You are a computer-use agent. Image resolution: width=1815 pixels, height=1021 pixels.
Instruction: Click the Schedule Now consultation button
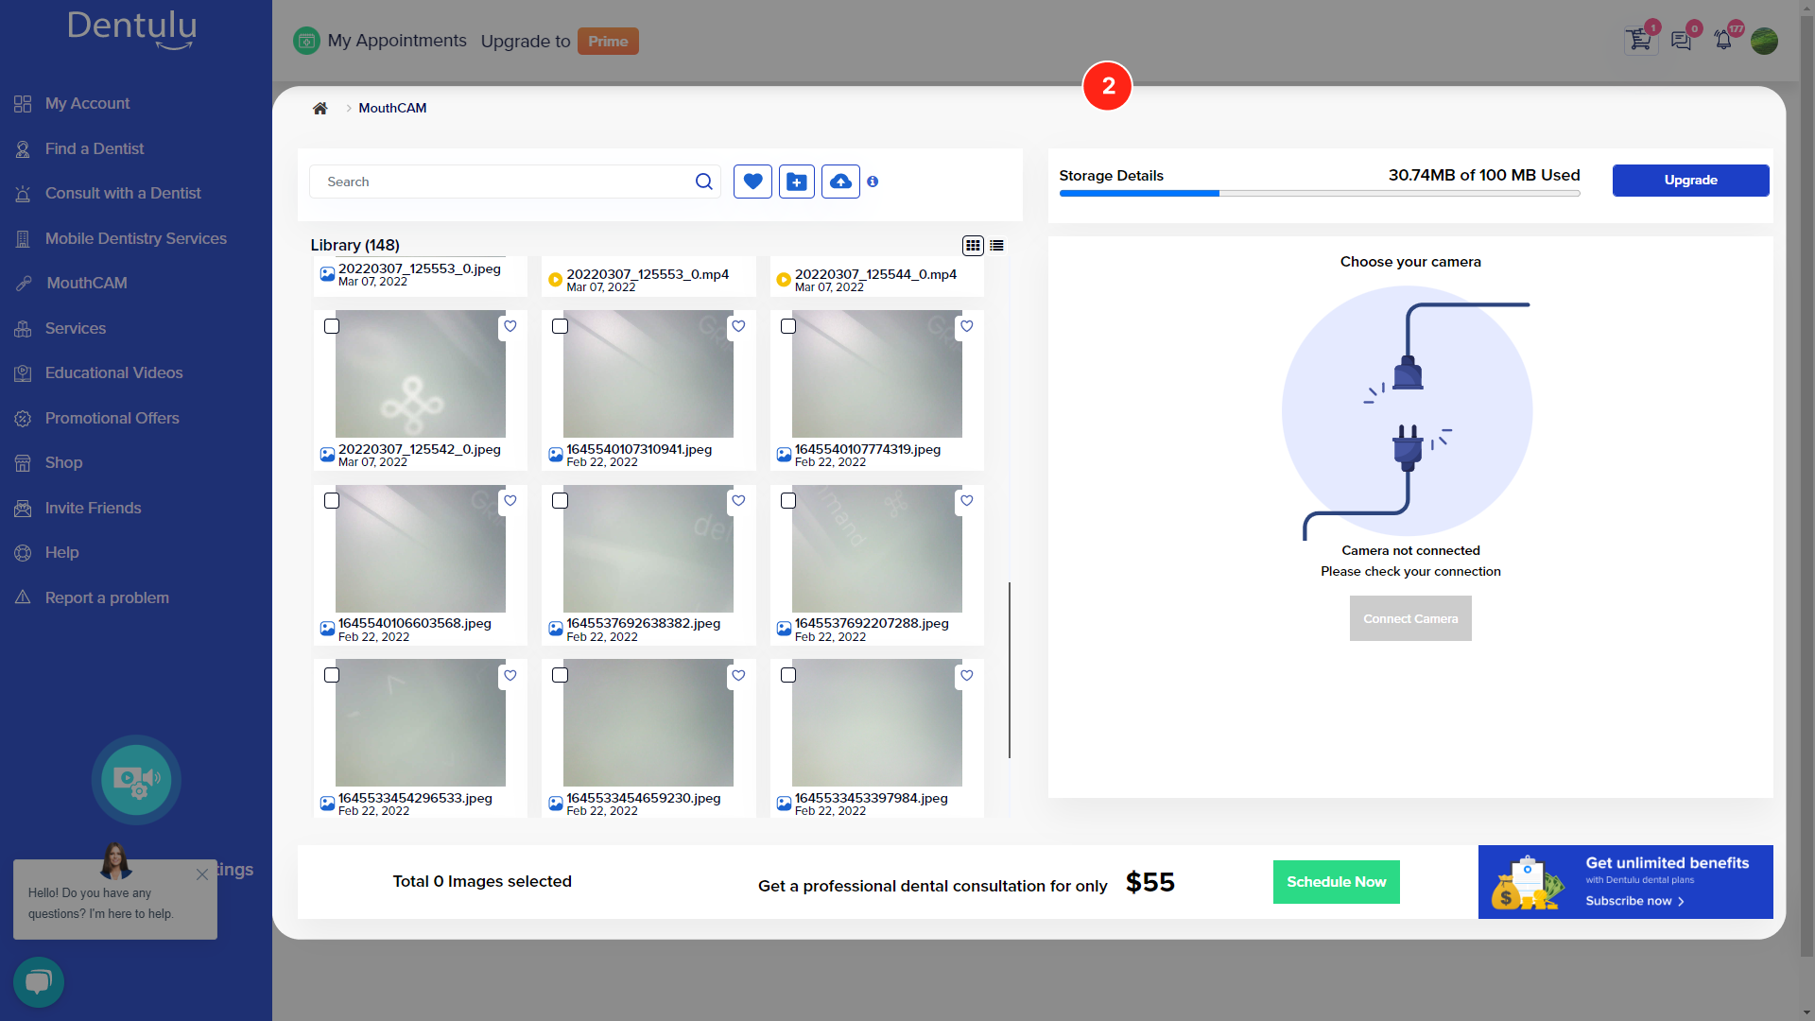pyautogui.click(x=1337, y=881)
